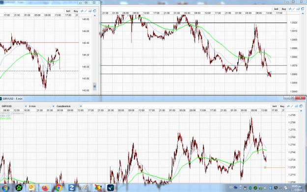
Task: Click the system tray clock
Action: [x=296, y=188]
